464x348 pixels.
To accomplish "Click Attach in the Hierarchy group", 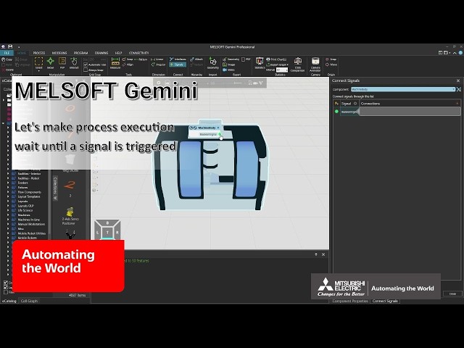I will coord(196,59).
